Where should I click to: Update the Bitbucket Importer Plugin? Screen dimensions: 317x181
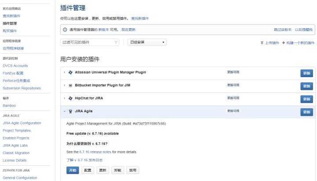[x=306, y=86]
